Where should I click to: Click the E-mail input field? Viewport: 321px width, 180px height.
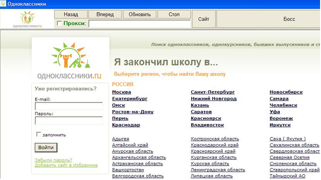click(x=69, y=106)
